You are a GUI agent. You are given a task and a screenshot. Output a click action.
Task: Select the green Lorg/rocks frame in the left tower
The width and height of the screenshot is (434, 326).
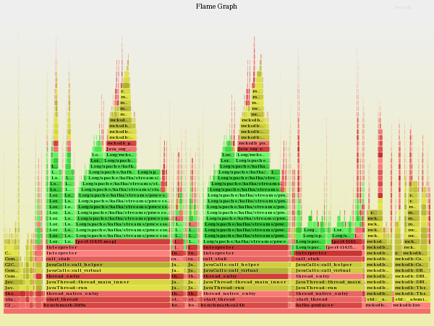coord(120,155)
